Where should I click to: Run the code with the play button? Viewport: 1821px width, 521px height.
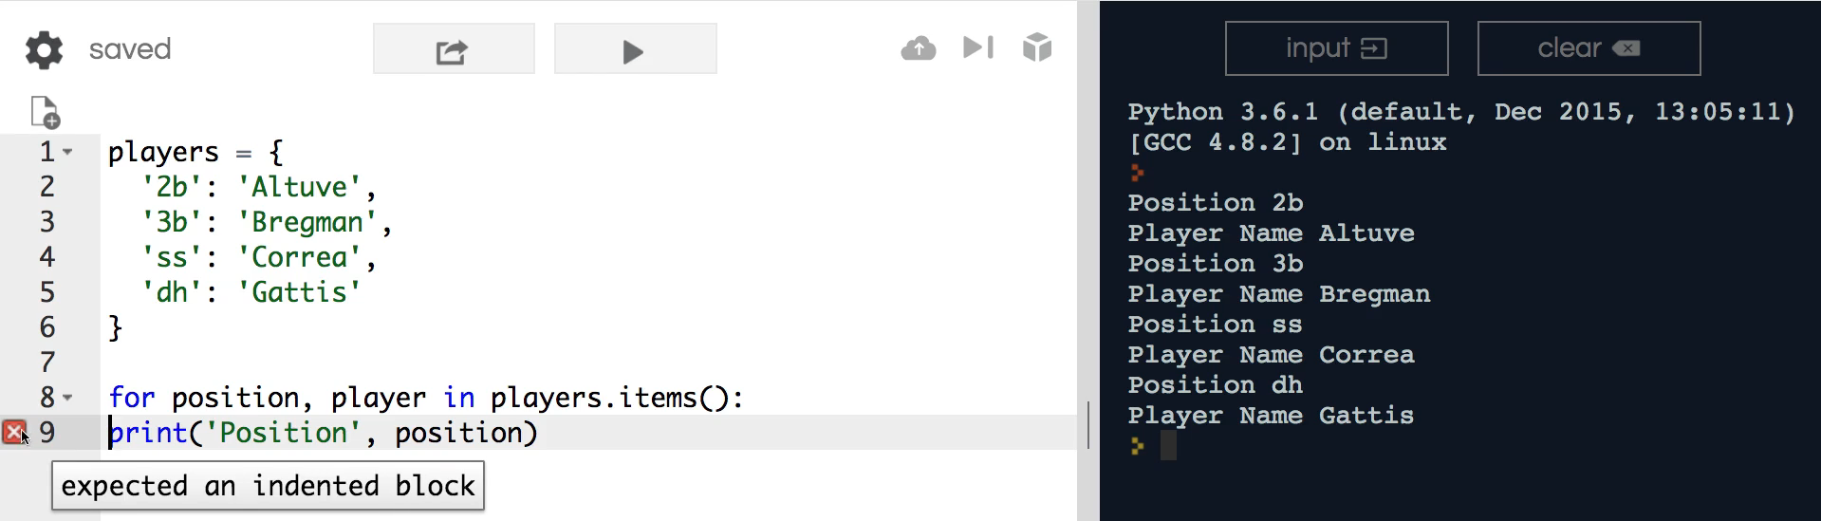[x=635, y=49]
